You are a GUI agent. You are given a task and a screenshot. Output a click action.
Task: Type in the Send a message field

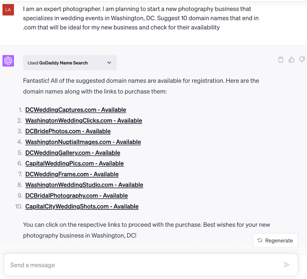coord(144,265)
